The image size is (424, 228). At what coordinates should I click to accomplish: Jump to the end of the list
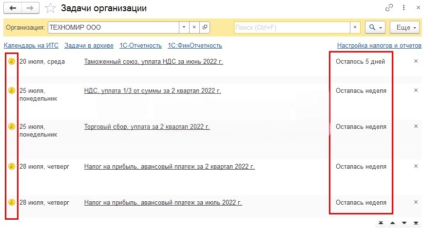416,223
